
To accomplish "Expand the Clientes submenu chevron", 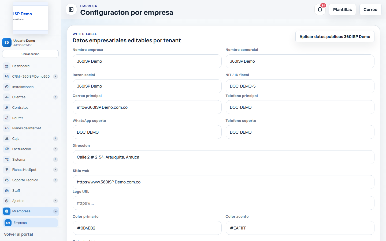I will pyautogui.click(x=55, y=97).
